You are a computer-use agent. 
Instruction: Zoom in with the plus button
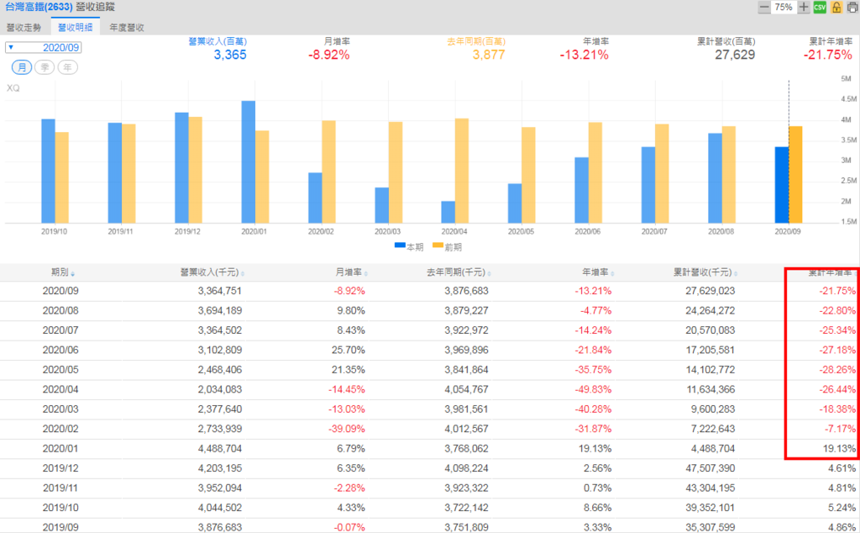point(804,7)
